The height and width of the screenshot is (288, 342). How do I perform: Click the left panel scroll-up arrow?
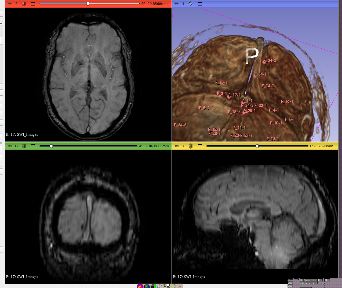(x=1, y=23)
